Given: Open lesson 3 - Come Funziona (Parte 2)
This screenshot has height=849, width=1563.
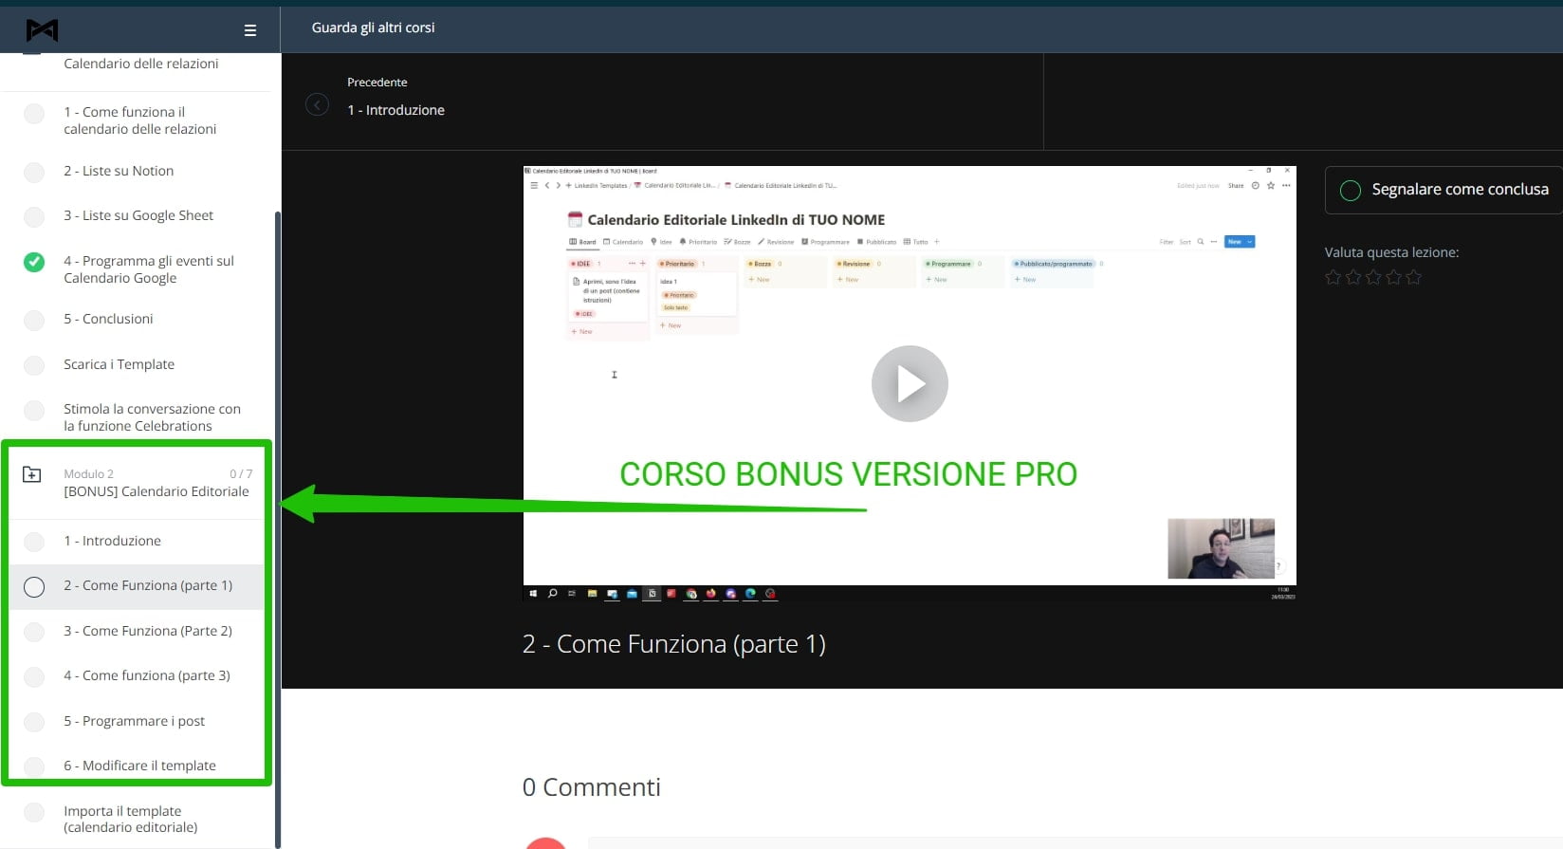Looking at the screenshot, I should click(148, 631).
